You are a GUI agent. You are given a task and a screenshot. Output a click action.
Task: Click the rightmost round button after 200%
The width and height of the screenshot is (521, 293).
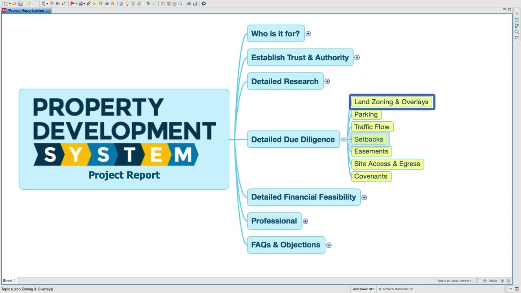(508, 281)
